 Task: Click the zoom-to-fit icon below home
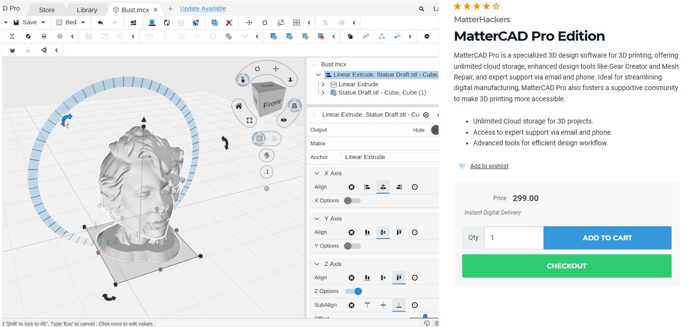tap(250, 120)
